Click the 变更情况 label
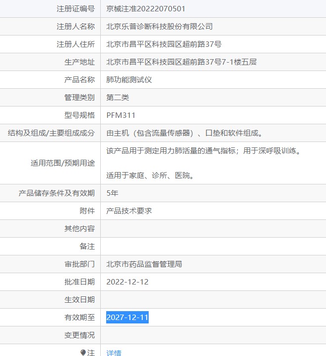The width and height of the screenshot is (326, 356). [80, 335]
